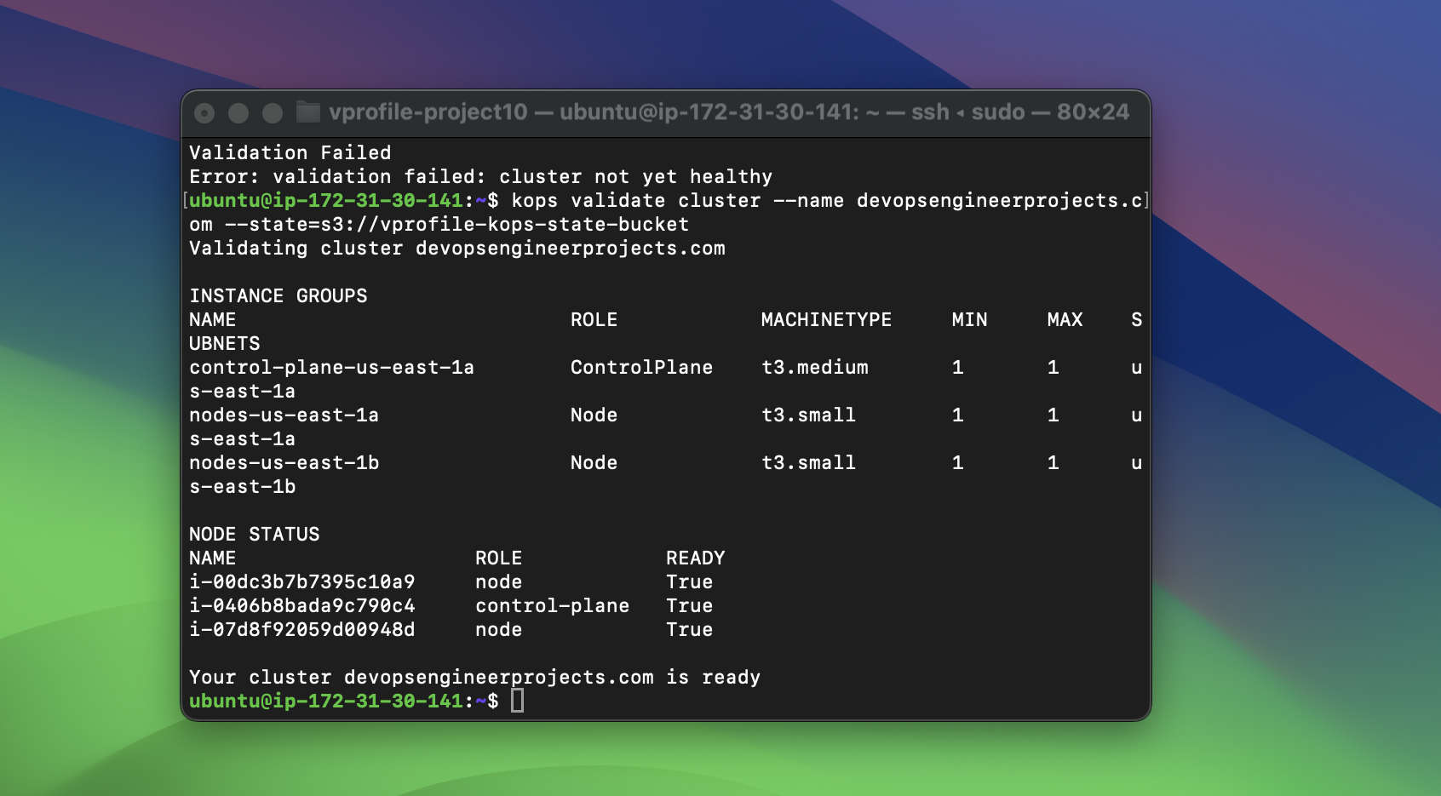Image resolution: width=1441 pixels, height=796 pixels.
Task: Click the 't3.medium' machine type
Action: tap(815, 367)
